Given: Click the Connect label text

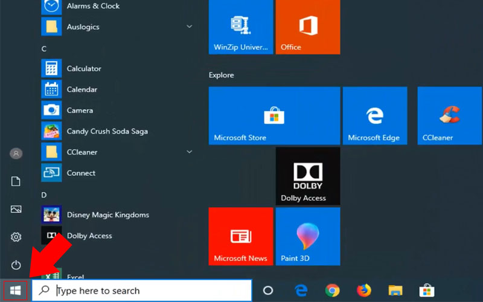Looking at the screenshot, I should pyautogui.click(x=81, y=173).
